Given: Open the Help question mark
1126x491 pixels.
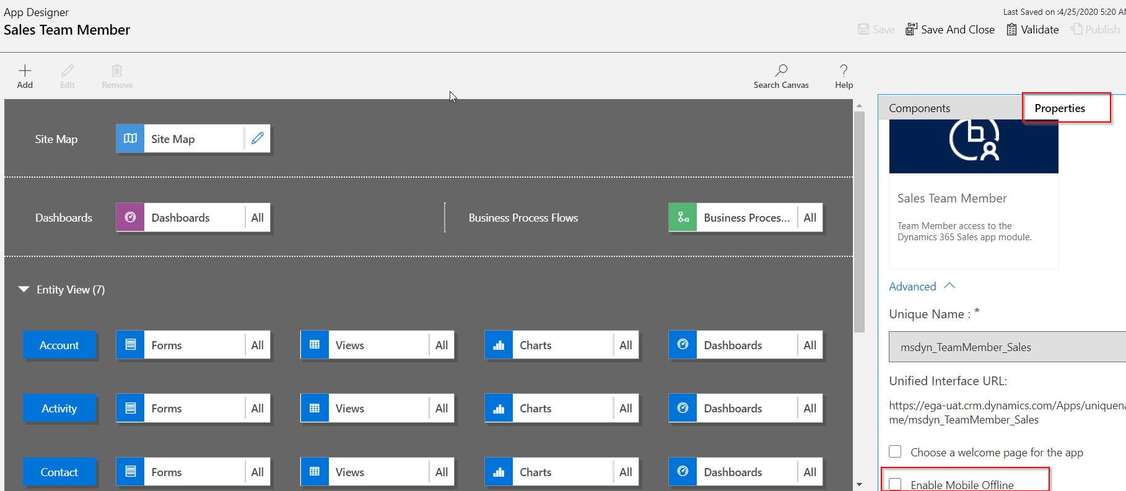Looking at the screenshot, I should [x=844, y=70].
